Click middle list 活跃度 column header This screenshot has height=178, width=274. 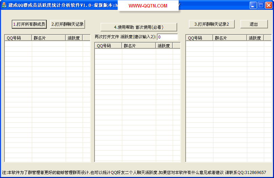tap(164, 46)
